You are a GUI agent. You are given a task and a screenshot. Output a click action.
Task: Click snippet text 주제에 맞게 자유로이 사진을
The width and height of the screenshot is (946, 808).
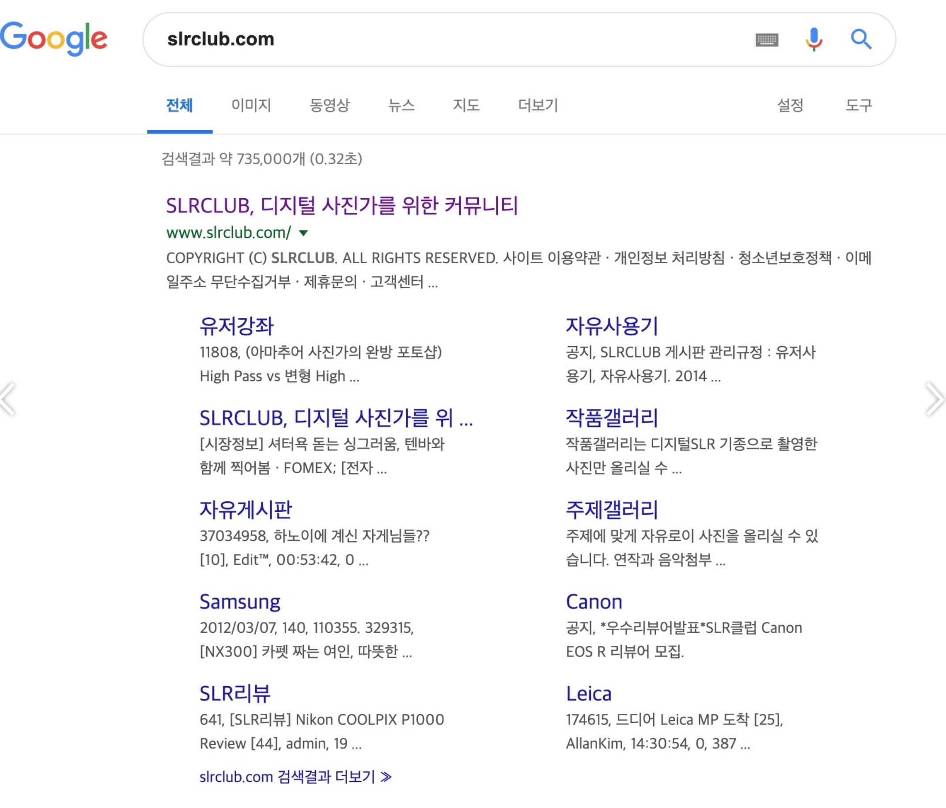tap(692, 536)
